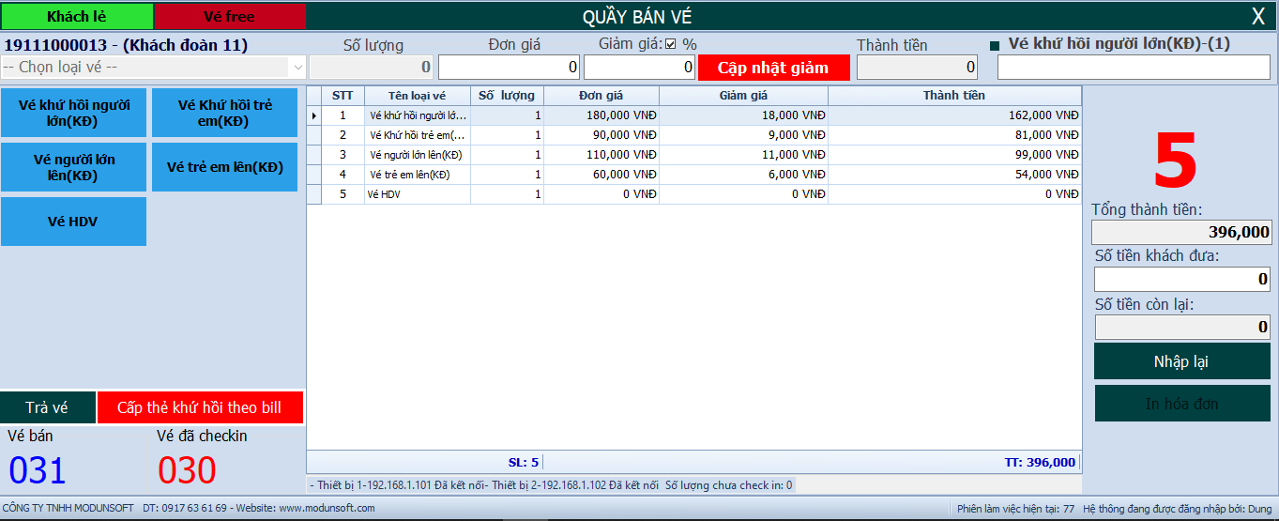Image resolution: width=1279 pixels, height=521 pixels.
Task: Select Vé khứ hồi người lớn(KĐ) tile
Action: pos(74,113)
